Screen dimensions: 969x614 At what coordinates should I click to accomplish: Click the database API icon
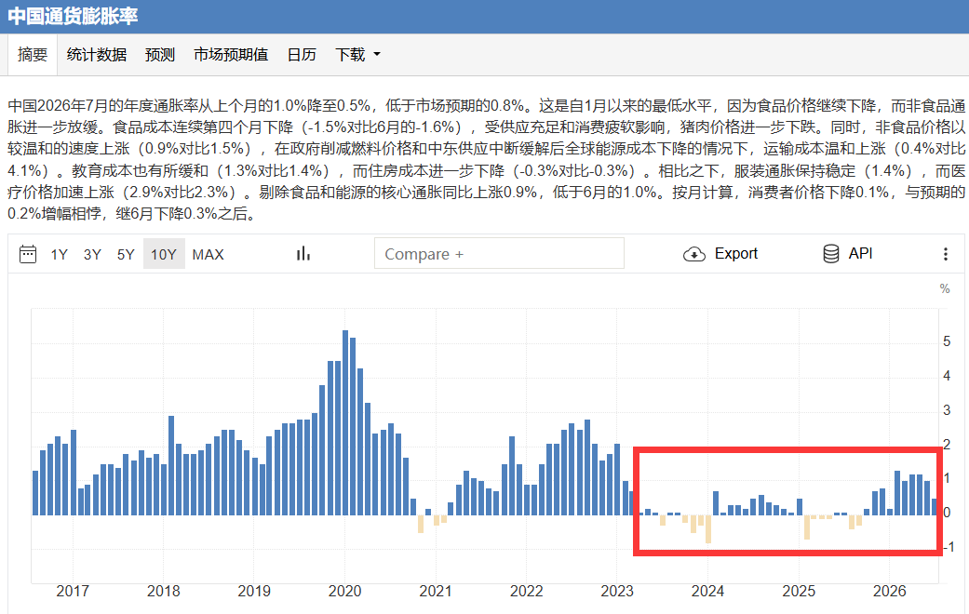[831, 254]
